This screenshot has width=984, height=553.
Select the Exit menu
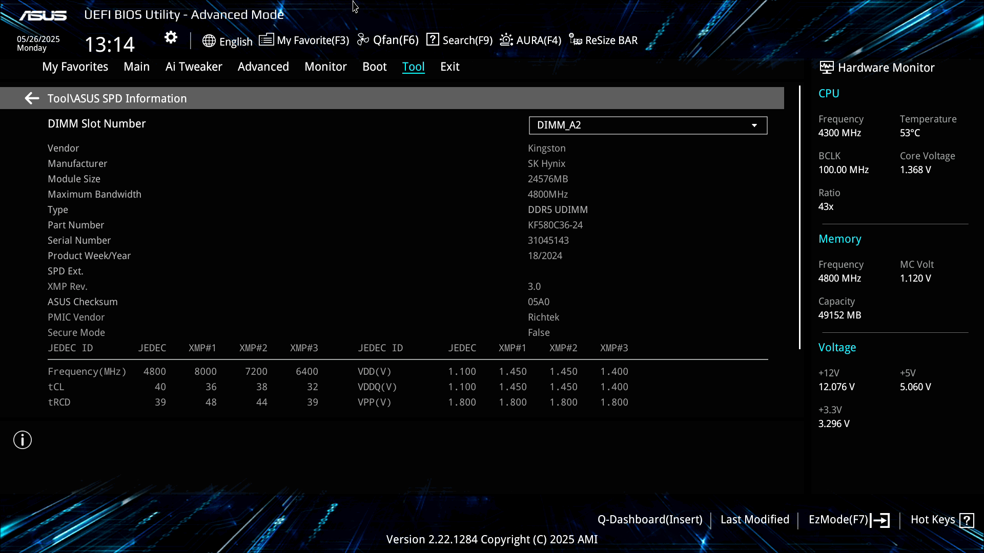(x=449, y=67)
